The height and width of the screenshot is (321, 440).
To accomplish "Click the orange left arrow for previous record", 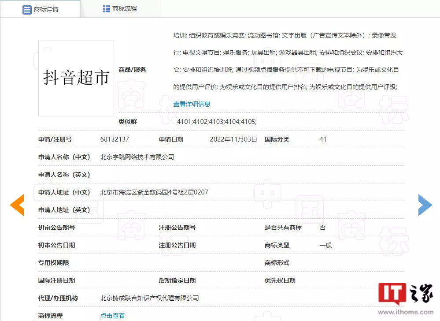I will click(x=17, y=205).
